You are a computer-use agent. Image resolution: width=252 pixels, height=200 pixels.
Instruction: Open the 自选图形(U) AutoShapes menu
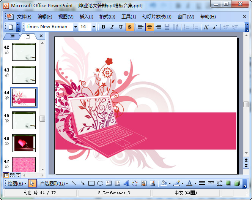[x=54, y=183]
